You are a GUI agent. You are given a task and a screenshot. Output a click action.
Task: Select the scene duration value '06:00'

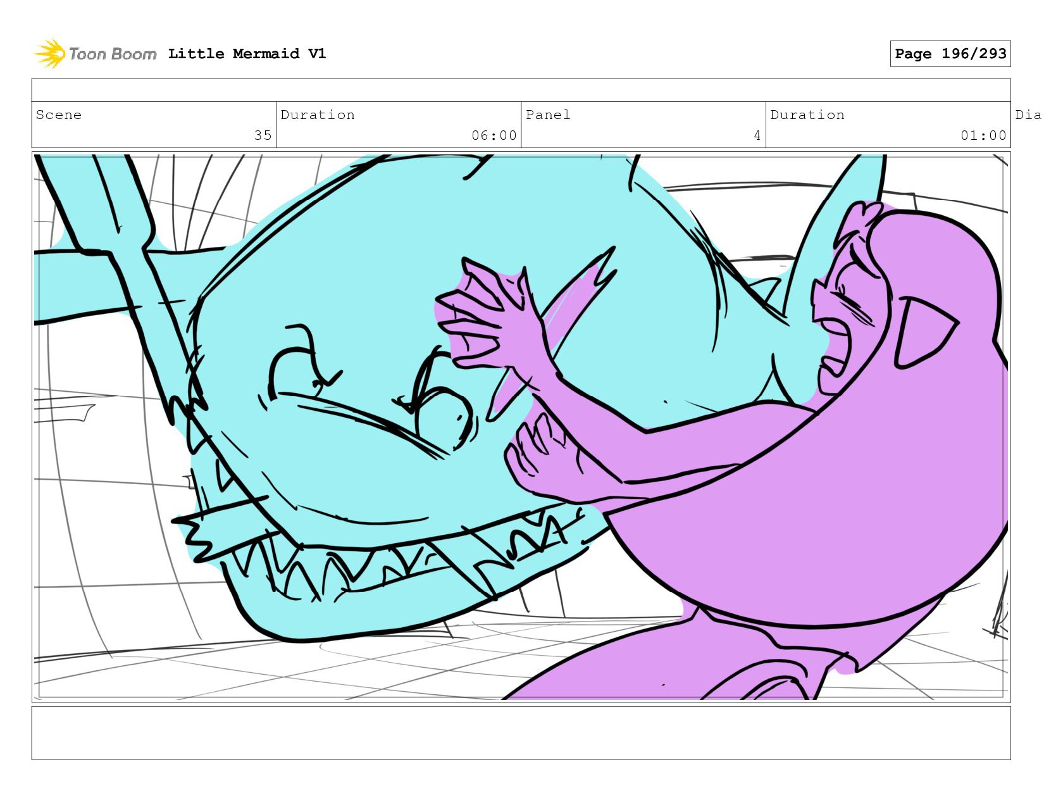click(494, 135)
